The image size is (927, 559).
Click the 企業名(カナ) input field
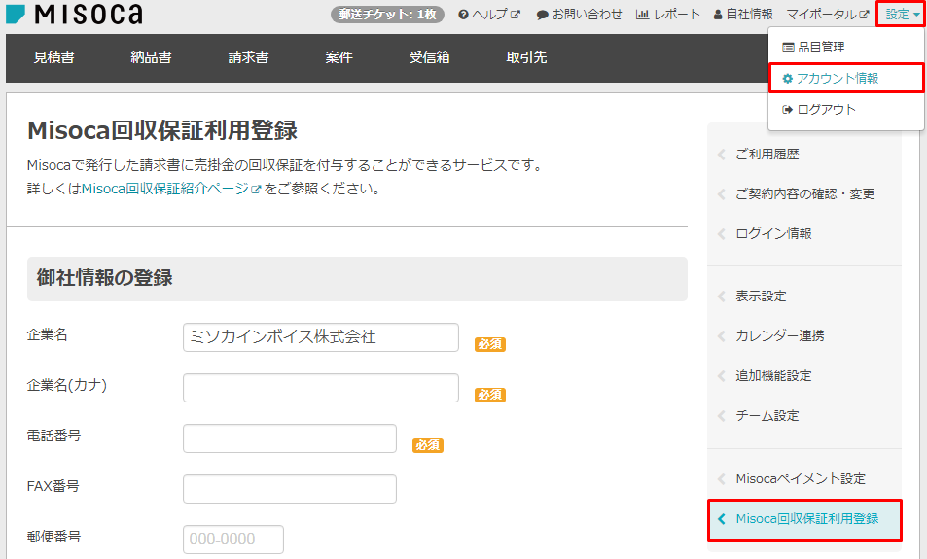pos(321,388)
